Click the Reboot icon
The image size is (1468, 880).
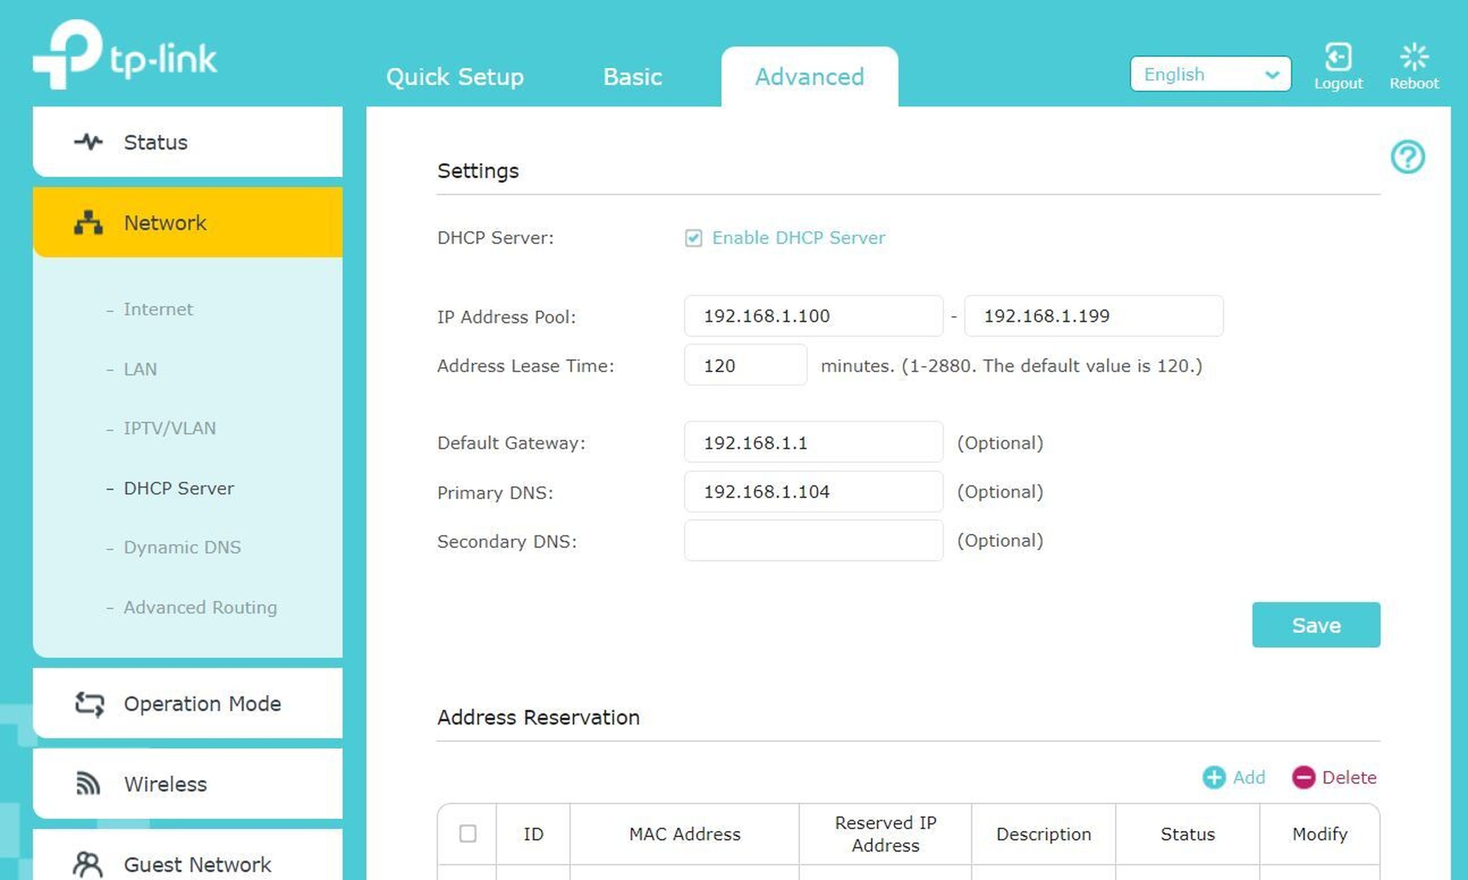pos(1414,56)
